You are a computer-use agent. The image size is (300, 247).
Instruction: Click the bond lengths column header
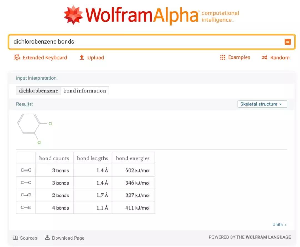pyautogui.click(x=92, y=158)
